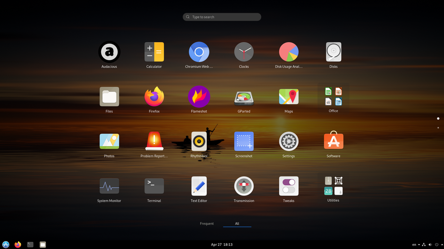Go to the second app grid page dot
This screenshot has height=249, width=444.
click(438, 128)
